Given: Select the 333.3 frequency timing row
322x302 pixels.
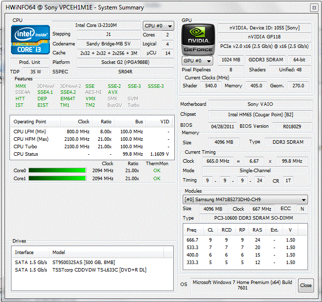Looking at the screenshot, I should pos(245,263).
